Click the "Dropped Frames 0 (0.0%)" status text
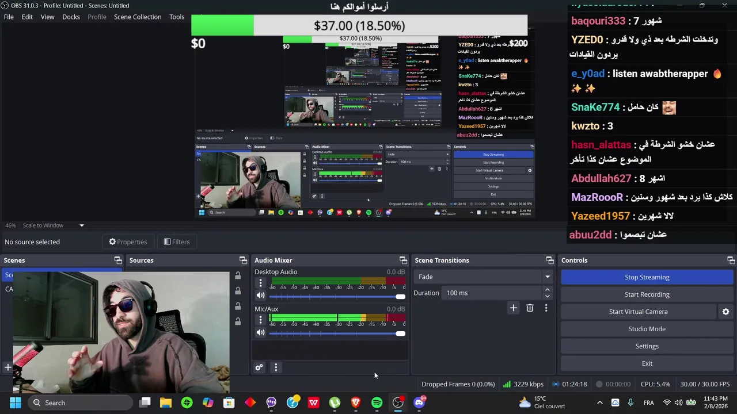The height and width of the screenshot is (414, 737). (x=458, y=384)
